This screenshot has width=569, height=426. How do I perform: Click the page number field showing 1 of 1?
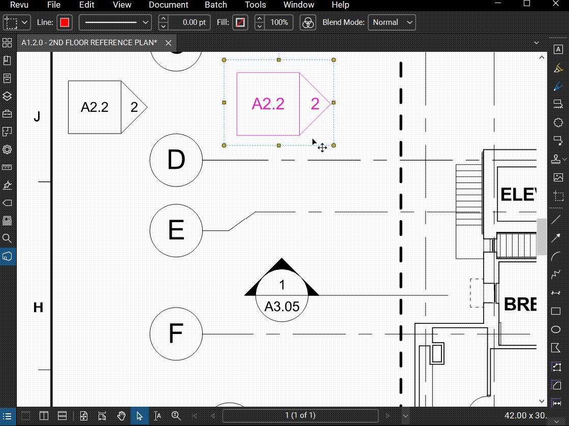[300, 415]
